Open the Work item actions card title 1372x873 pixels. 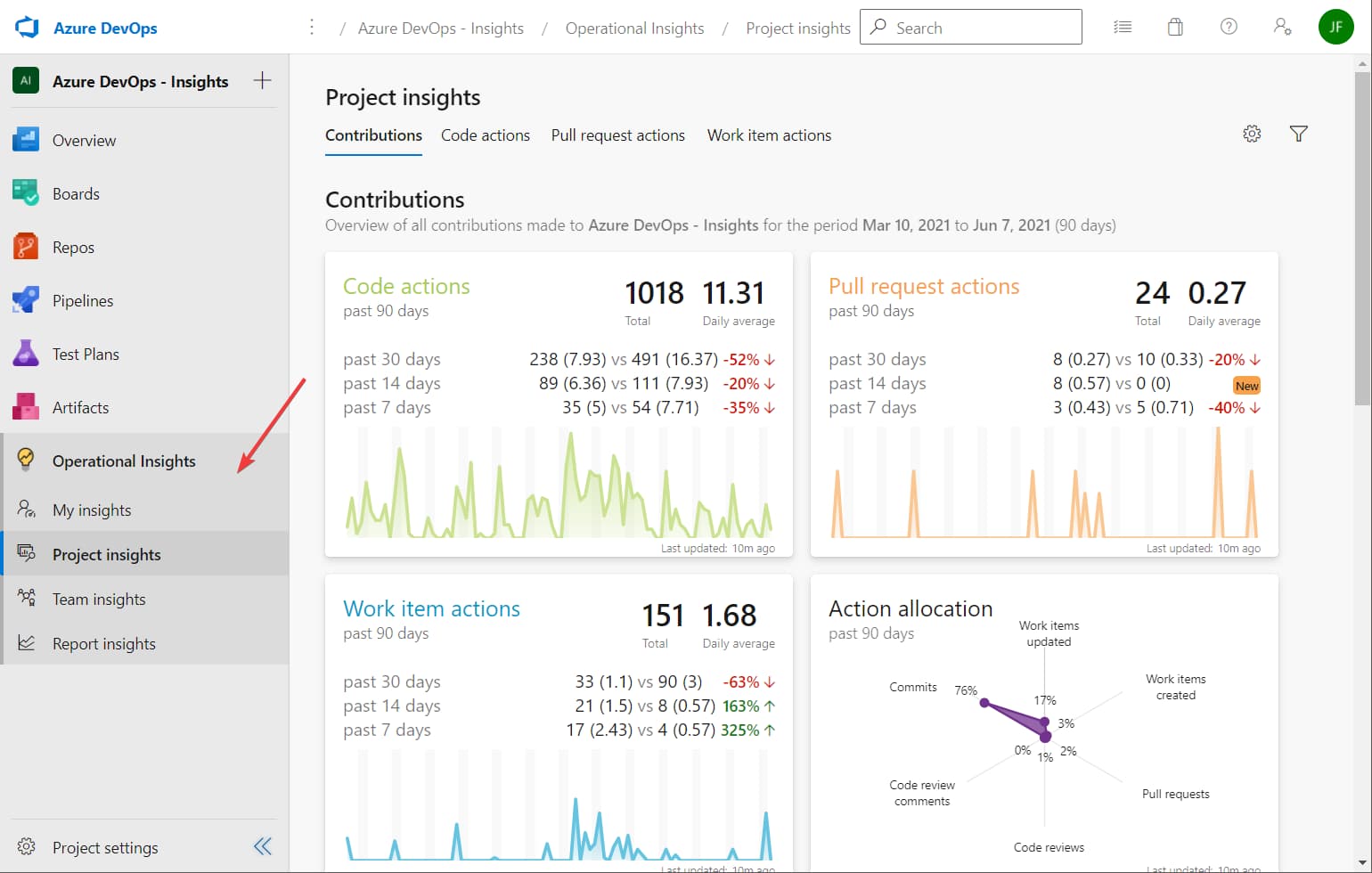coord(432,608)
